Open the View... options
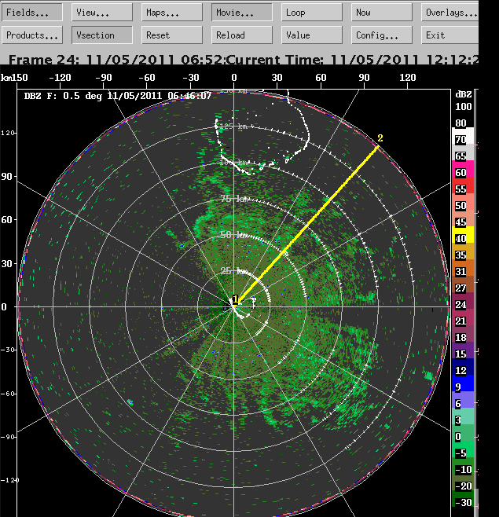Image resolution: width=499 pixels, height=517 pixels. coord(102,13)
